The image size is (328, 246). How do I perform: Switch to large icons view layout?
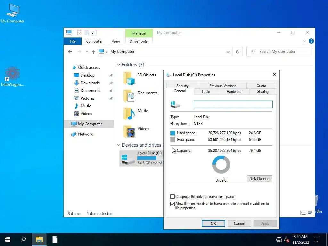click(310, 213)
